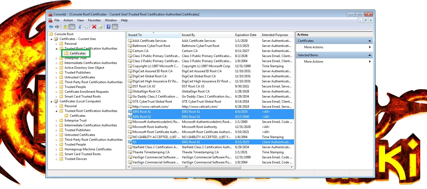
Task: Expand the Trusted Devices node
Action: click(56, 159)
